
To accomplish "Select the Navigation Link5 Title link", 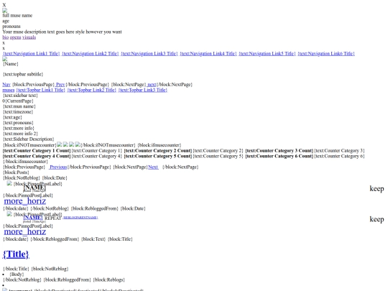I will tap(267, 53).
